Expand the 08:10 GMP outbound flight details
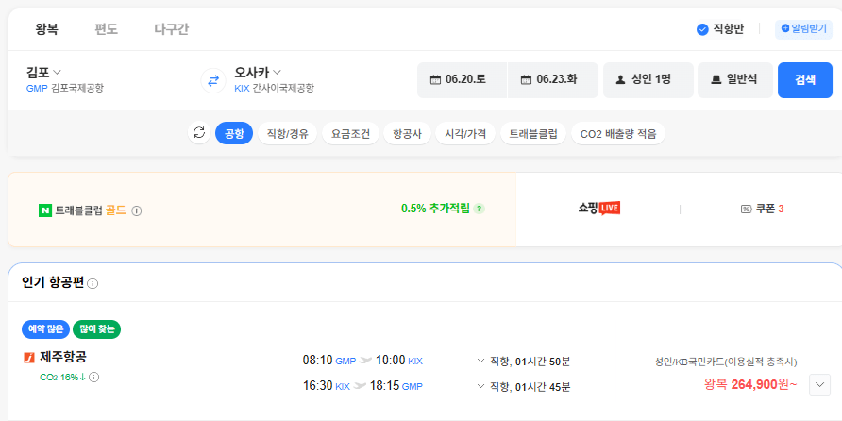This screenshot has height=421, width=842. click(x=480, y=361)
